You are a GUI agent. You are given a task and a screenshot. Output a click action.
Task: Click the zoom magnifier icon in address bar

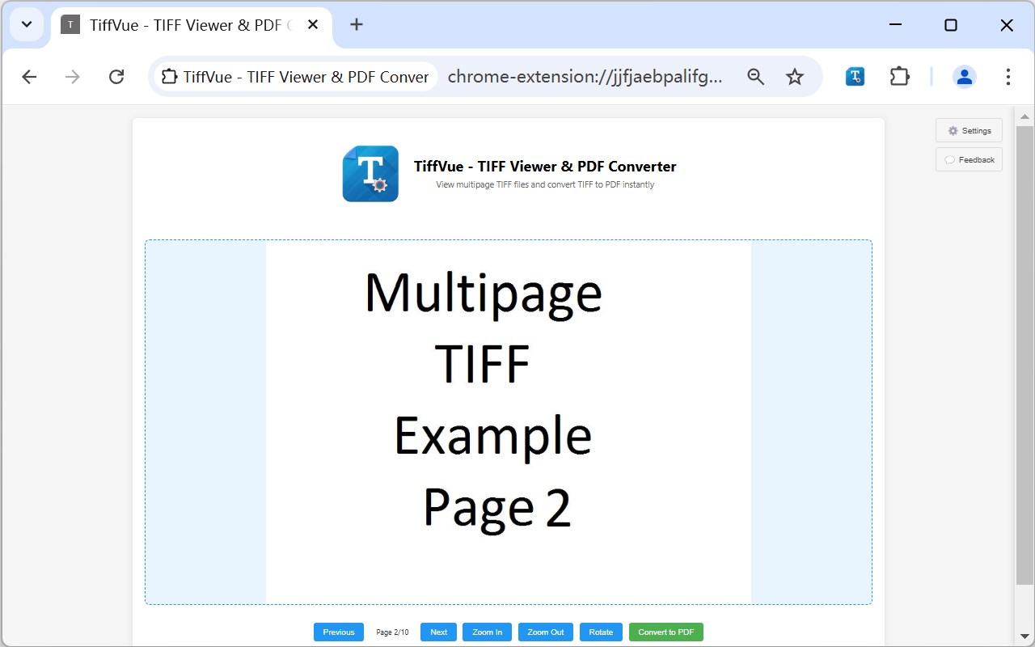click(x=755, y=77)
